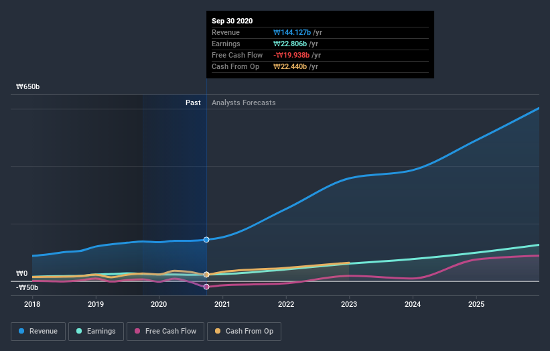This screenshot has width=550, height=351.
Task: Click the Analysts Forecasts label
Action: click(x=243, y=102)
